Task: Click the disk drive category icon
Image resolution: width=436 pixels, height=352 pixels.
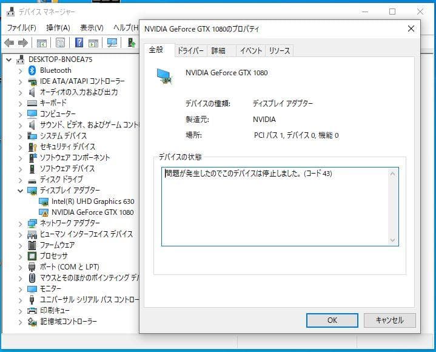Action: coord(32,181)
